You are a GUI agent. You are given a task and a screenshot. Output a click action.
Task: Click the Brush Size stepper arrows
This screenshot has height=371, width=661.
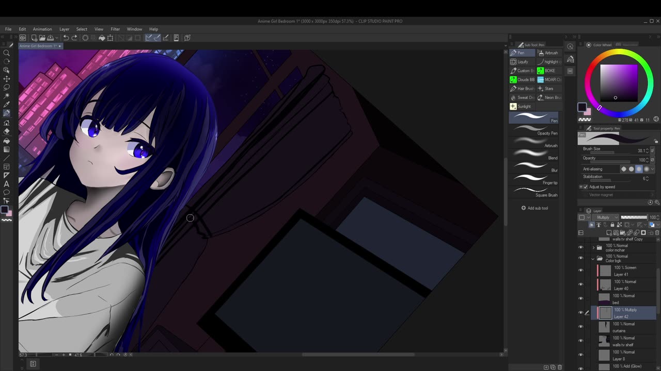[x=647, y=150]
